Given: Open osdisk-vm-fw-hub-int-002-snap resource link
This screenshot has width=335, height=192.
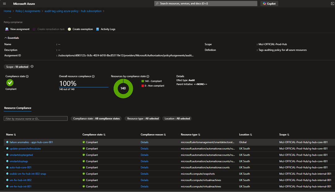Looking at the screenshot, I should [x=28, y=174].
